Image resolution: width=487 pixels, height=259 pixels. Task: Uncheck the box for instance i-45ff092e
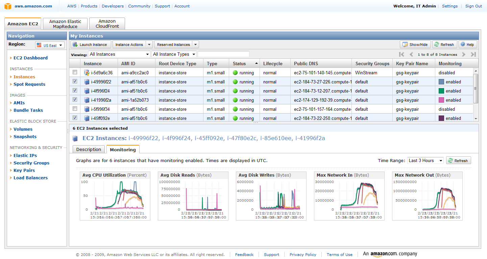(x=75, y=118)
